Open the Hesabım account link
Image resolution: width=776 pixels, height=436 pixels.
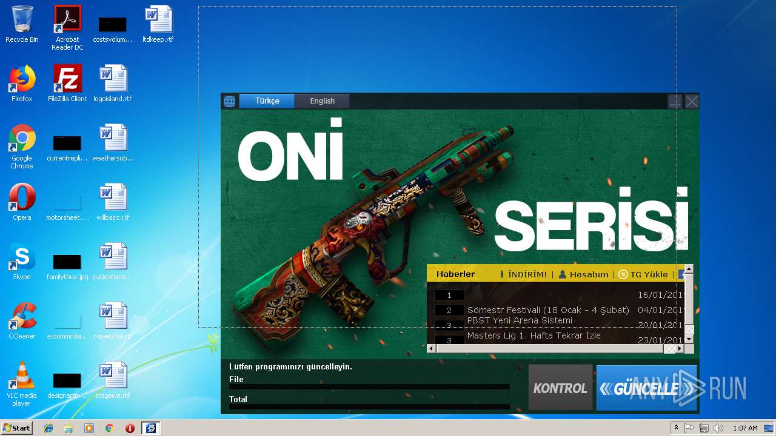pos(589,274)
